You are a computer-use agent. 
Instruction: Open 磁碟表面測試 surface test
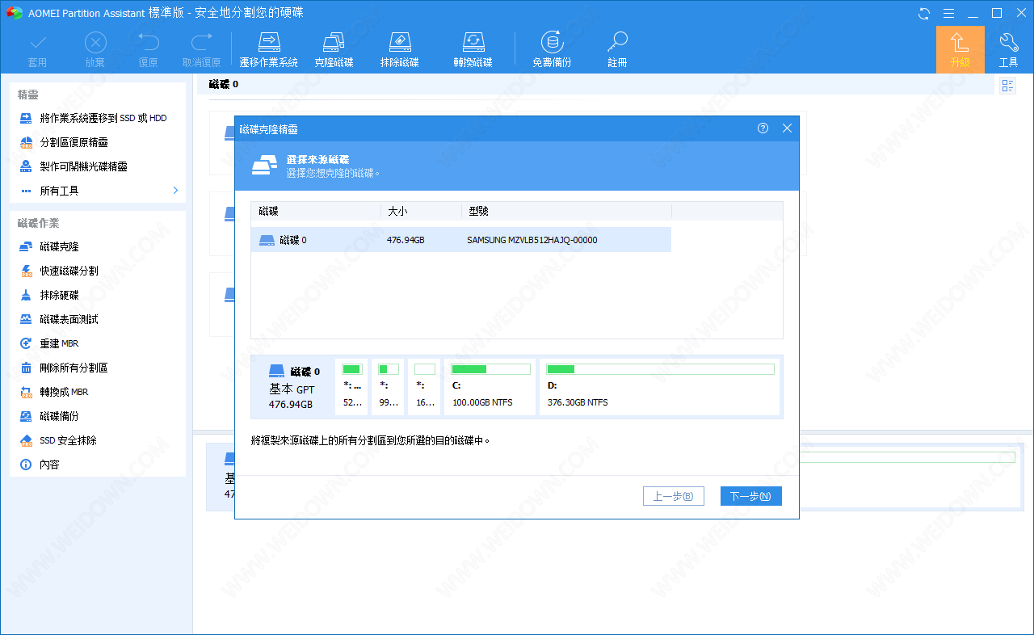point(59,319)
